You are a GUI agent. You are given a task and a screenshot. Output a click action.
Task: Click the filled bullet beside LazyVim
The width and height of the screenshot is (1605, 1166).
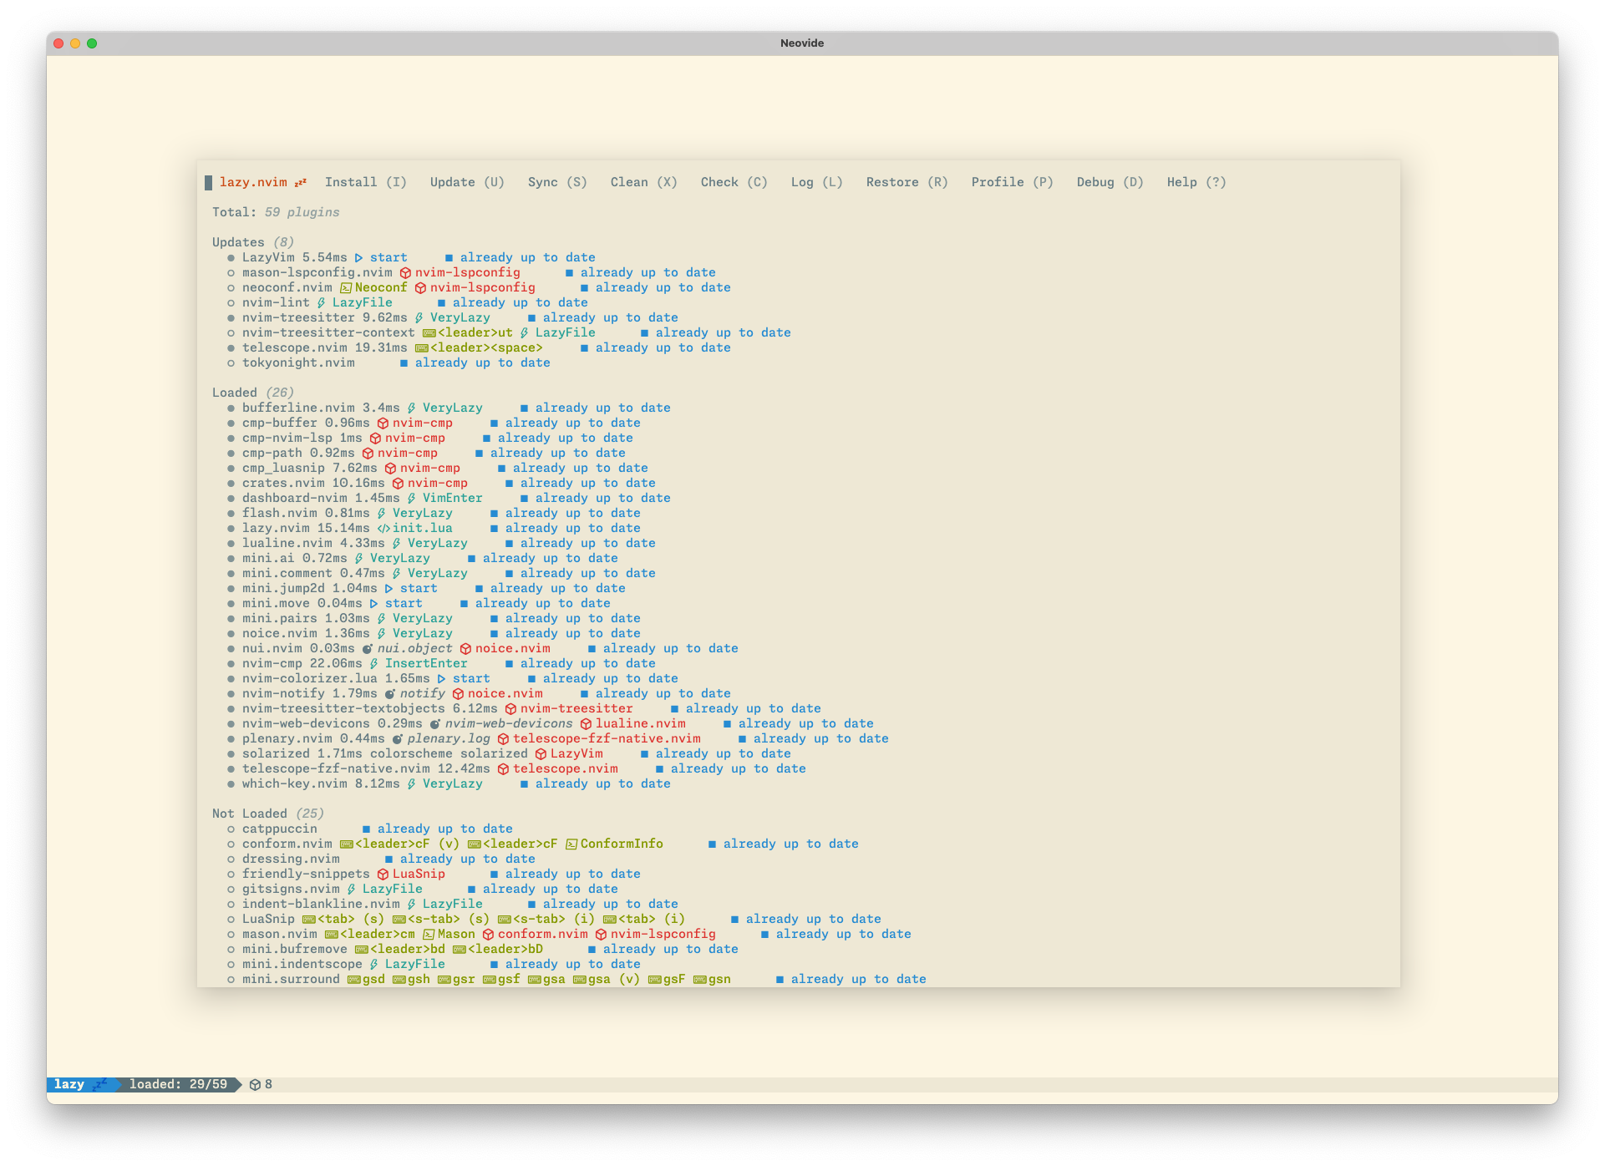coord(231,258)
